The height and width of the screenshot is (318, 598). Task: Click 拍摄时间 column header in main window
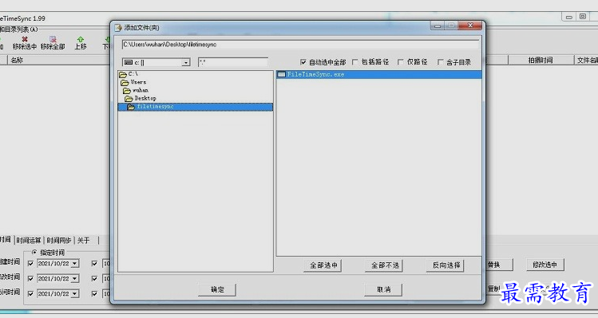[541, 60]
